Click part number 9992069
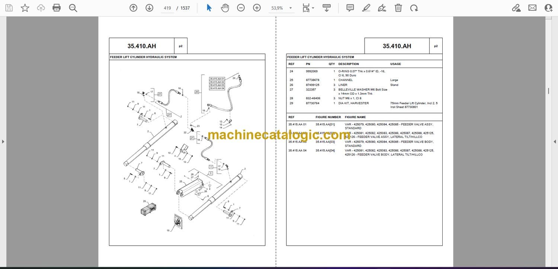 tap(312, 71)
